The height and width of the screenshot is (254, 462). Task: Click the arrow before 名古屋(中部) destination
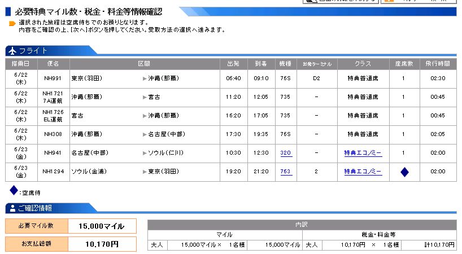pos(145,134)
